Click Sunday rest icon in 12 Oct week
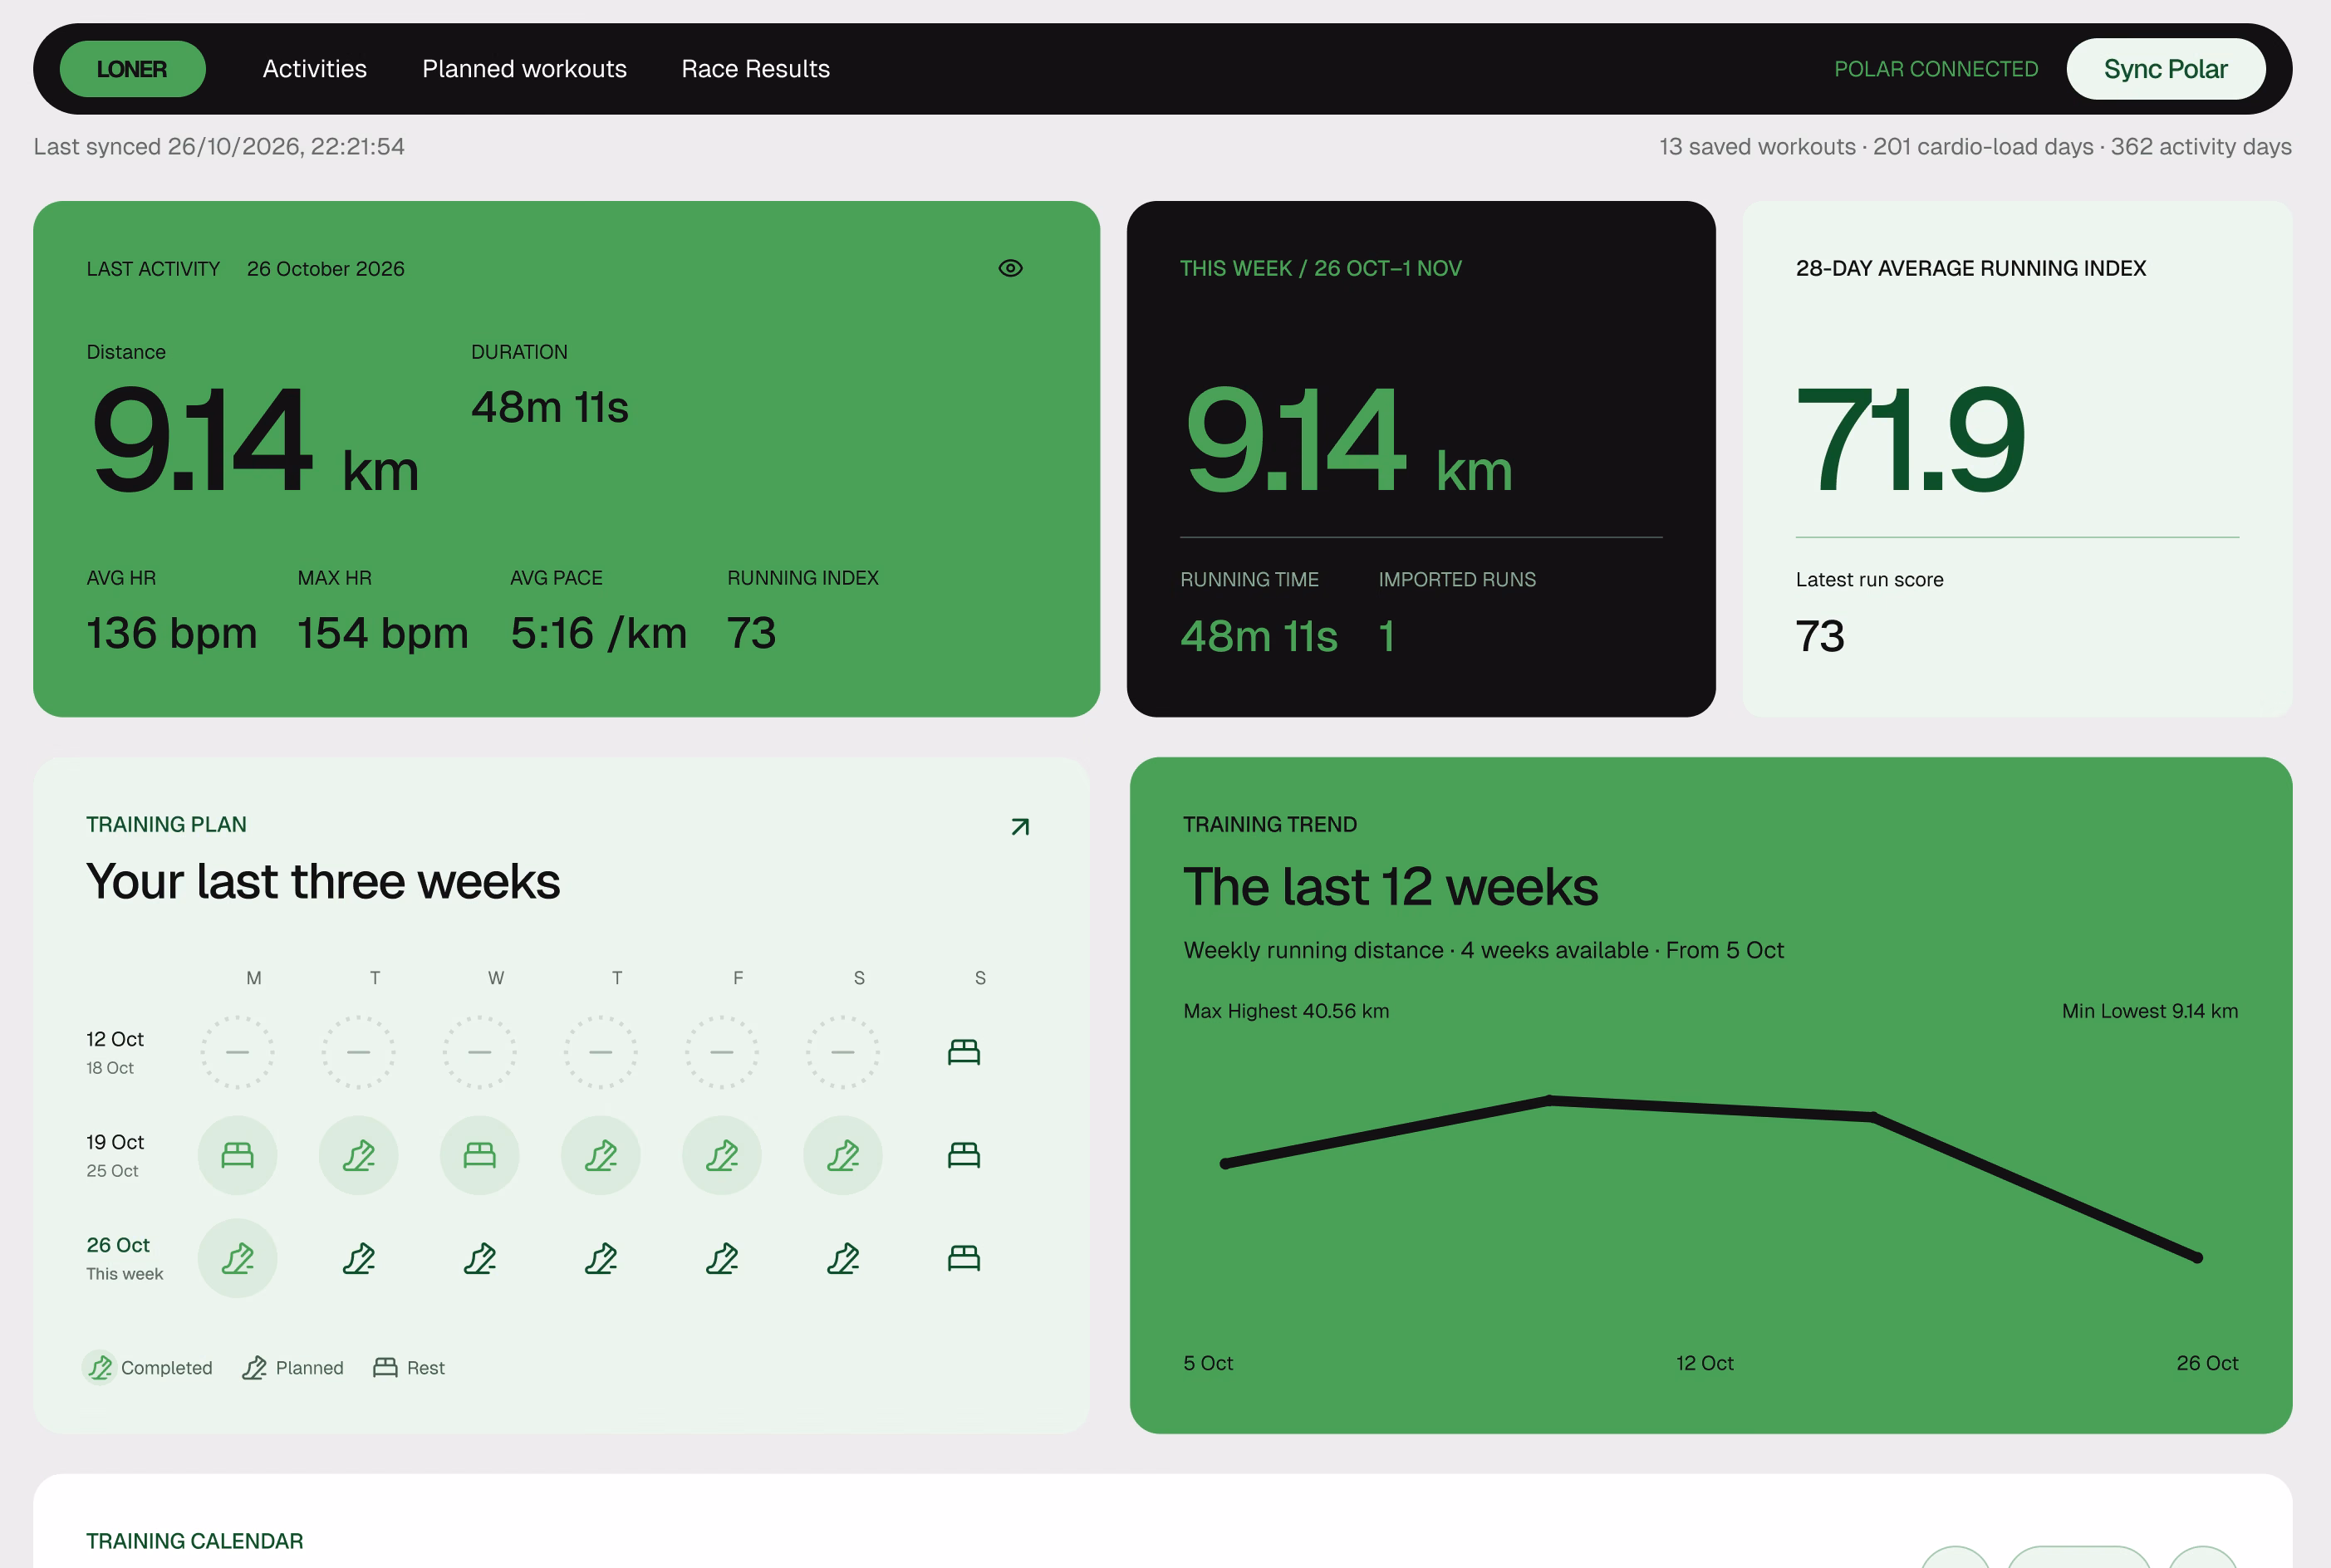 963,1052
